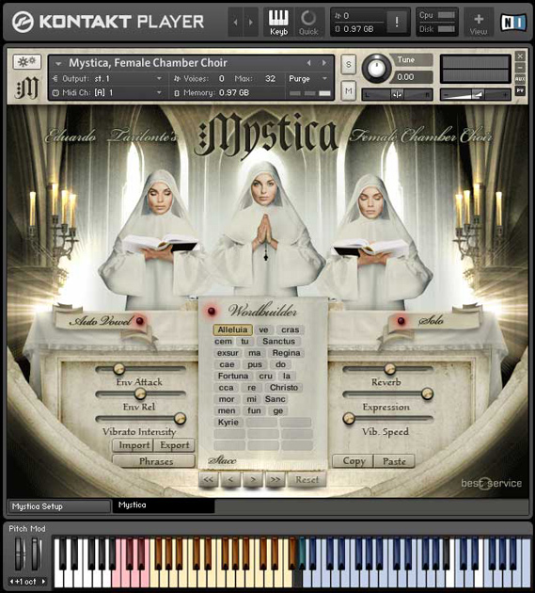Click the pan center marker

point(397,94)
